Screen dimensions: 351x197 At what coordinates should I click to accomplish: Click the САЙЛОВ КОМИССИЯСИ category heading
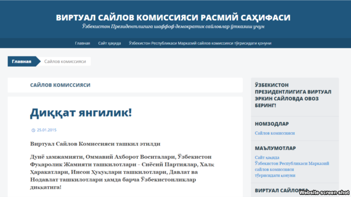[x=60, y=85]
